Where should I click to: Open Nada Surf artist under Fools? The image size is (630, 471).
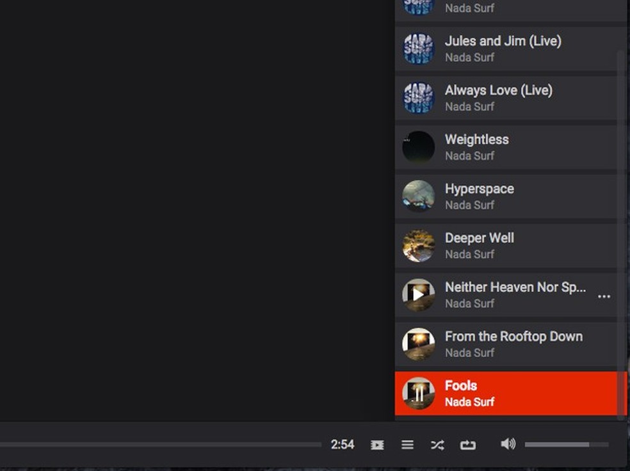click(x=469, y=402)
